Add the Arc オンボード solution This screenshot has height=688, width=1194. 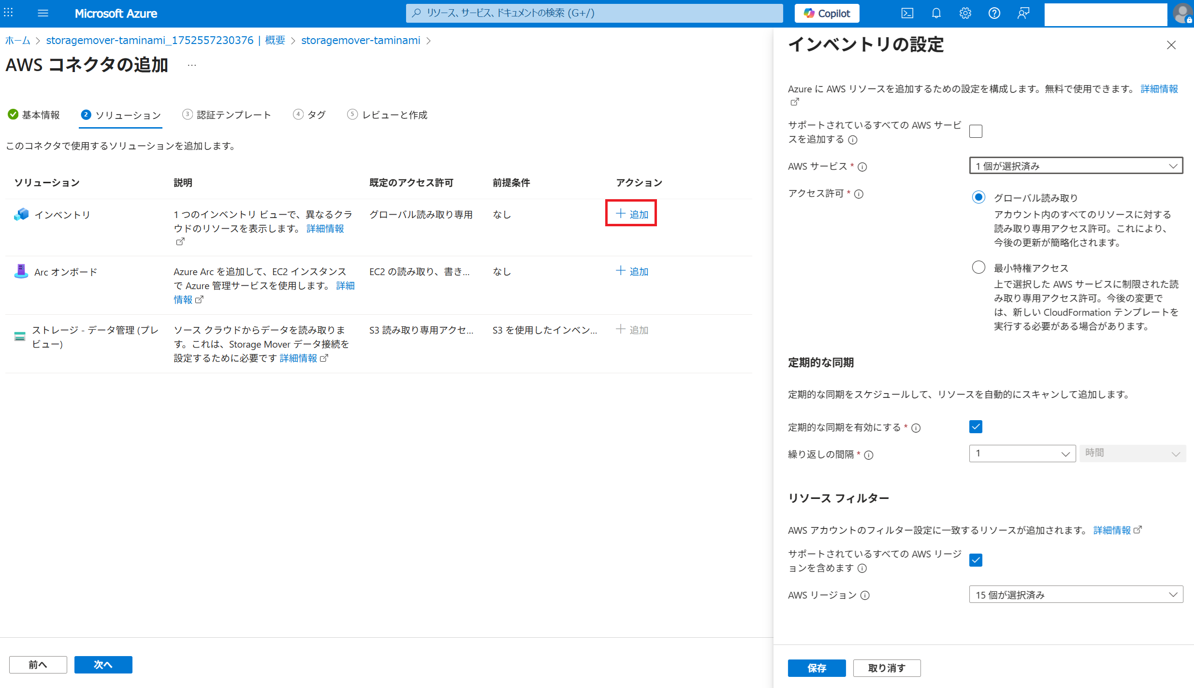[x=631, y=271]
